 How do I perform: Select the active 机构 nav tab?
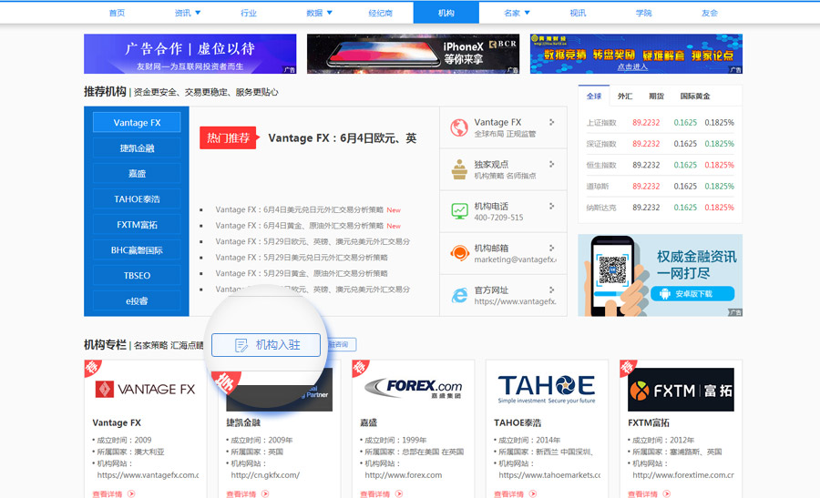446,13
